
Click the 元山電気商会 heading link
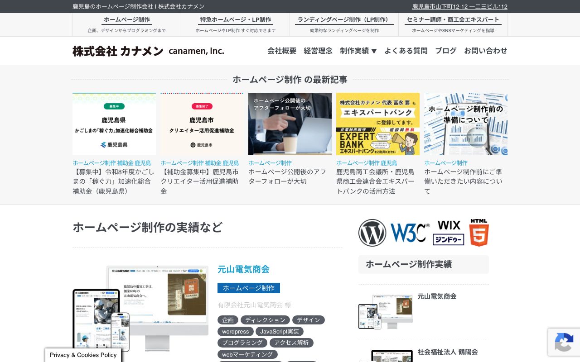243,269
